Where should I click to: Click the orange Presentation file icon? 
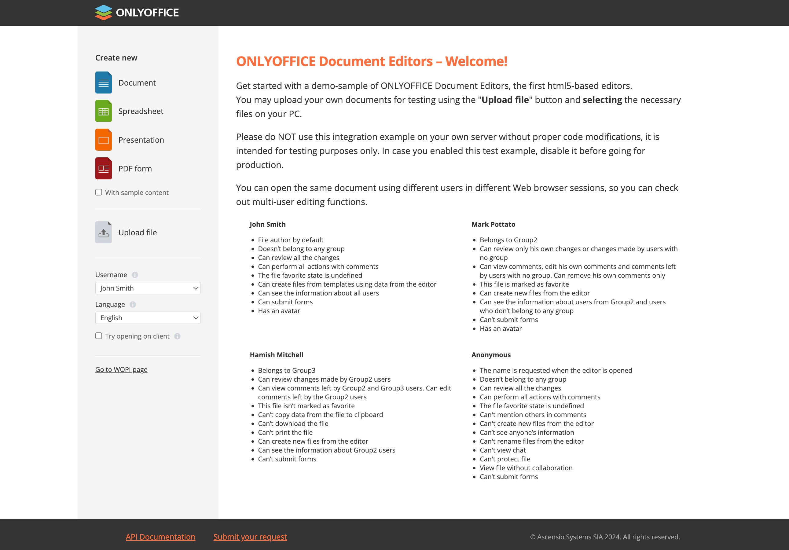click(x=103, y=140)
